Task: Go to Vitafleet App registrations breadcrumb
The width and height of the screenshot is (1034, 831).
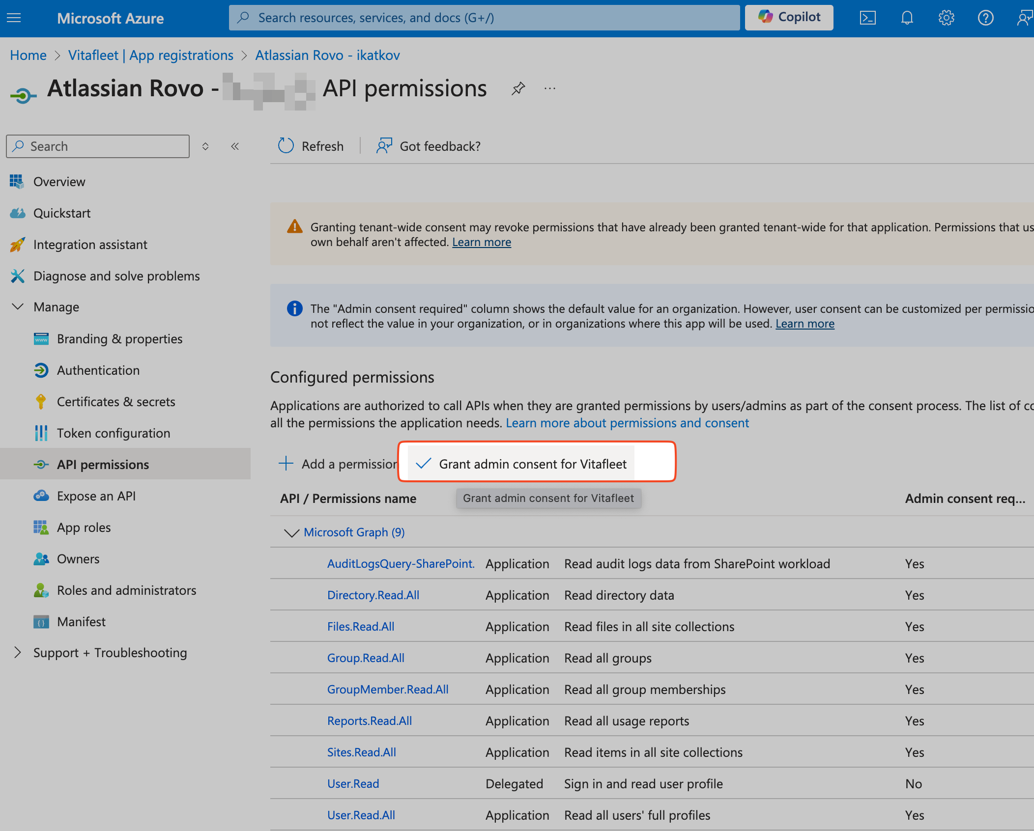Action: click(151, 55)
